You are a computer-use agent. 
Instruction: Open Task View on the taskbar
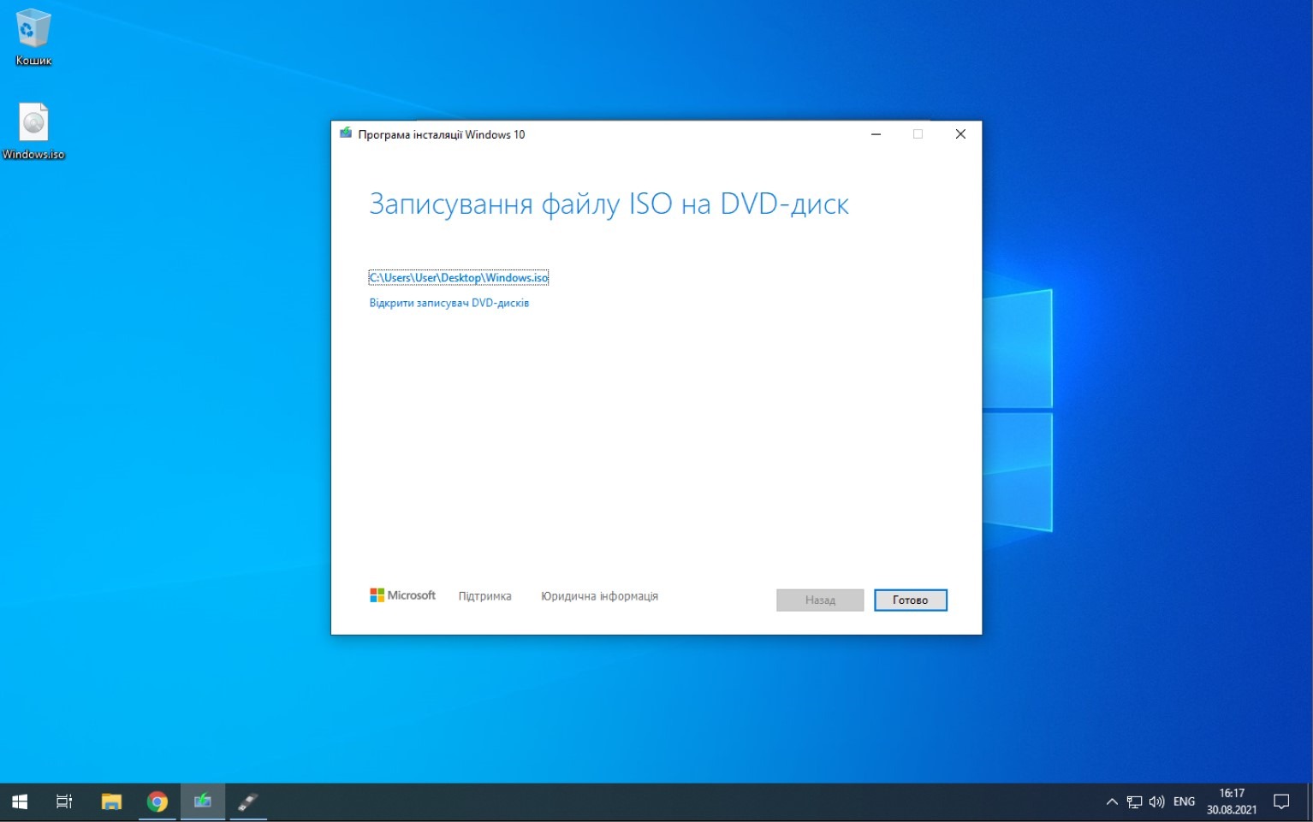pyautogui.click(x=64, y=801)
